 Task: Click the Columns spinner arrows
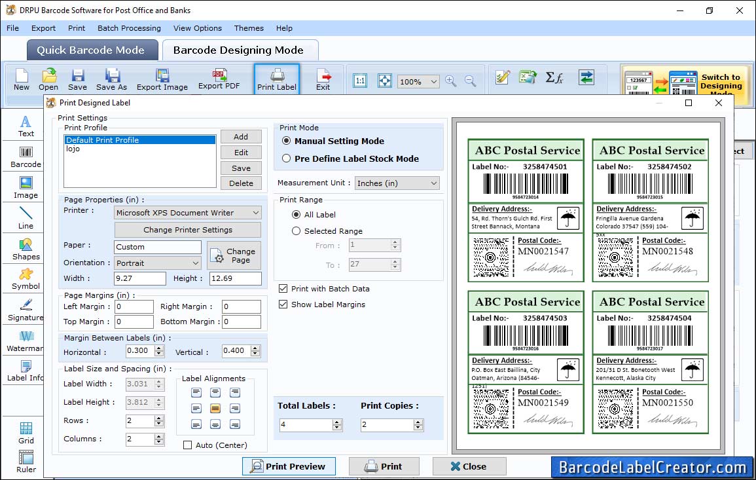[x=159, y=439]
